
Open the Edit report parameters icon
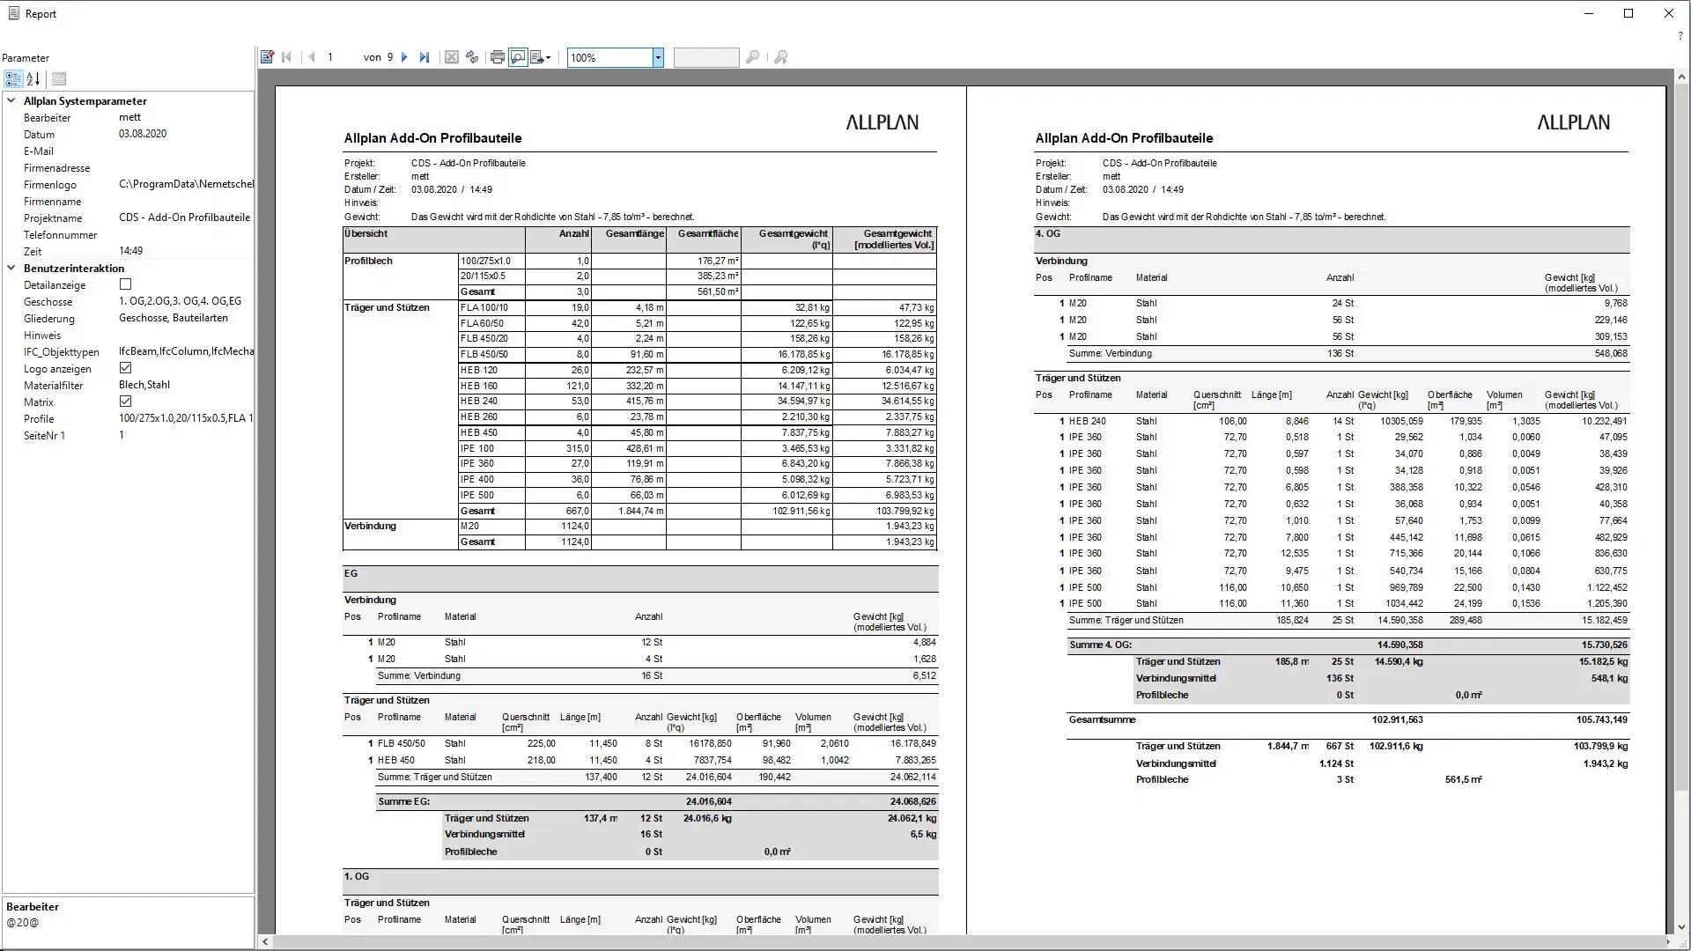pos(268,56)
